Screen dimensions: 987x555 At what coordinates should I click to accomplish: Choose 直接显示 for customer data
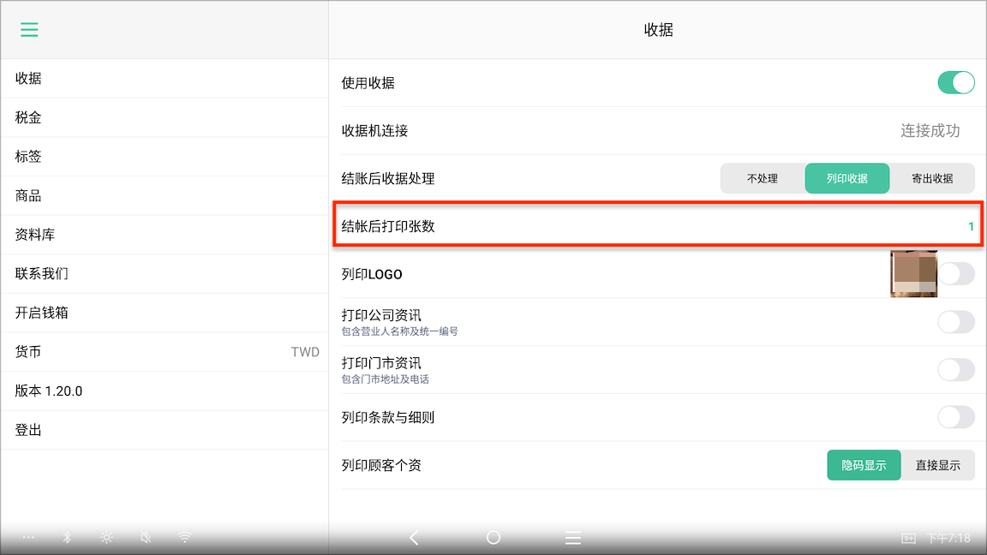pos(938,465)
